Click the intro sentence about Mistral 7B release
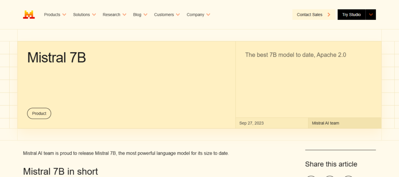The height and width of the screenshot is (177, 399). 126,153
